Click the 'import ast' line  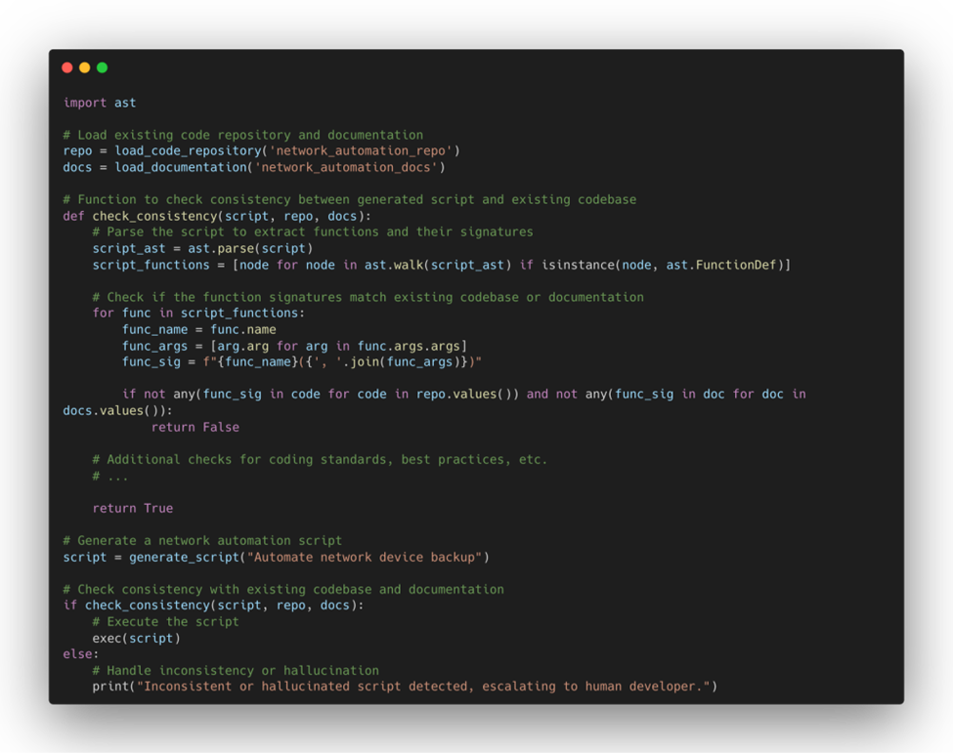click(x=100, y=103)
